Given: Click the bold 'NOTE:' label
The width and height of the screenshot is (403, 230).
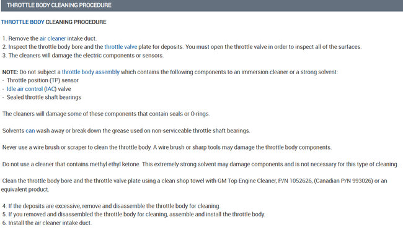Looking at the screenshot, I should [11, 72].
